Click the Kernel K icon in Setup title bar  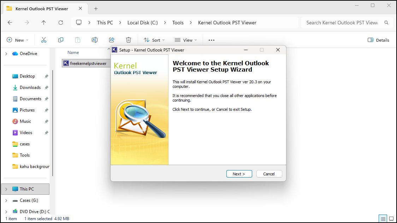(x=114, y=50)
